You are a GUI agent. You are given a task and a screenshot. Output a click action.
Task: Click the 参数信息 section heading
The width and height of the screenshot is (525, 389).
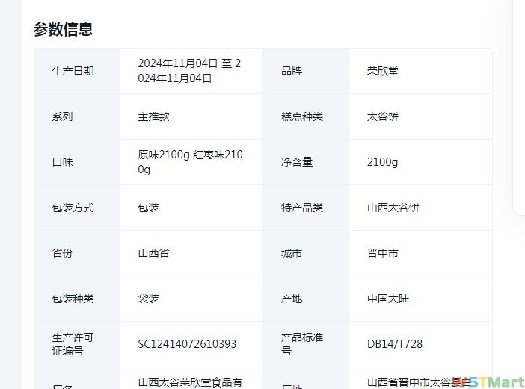pyautogui.click(x=63, y=29)
